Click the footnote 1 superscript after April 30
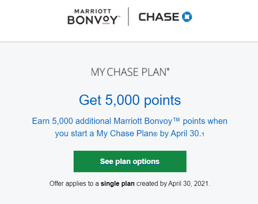The height and width of the screenshot is (204, 258). click(x=203, y=135)
